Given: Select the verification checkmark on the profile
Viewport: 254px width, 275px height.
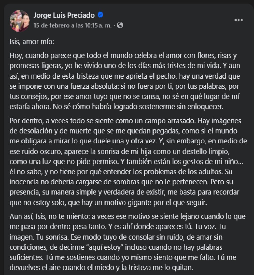Looking at the screenshot, I should tap(100, 15).
